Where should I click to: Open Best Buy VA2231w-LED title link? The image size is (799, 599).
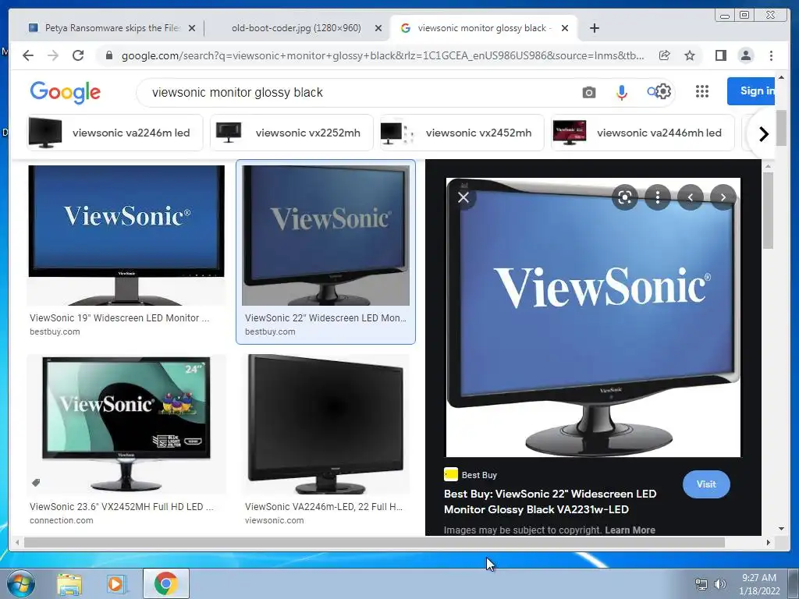pos(550,502)
